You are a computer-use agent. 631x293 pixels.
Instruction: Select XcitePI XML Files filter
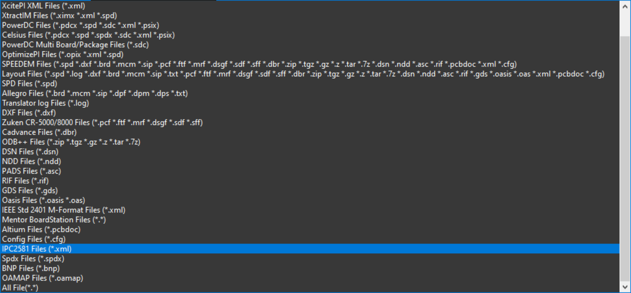(x=43, y=6)
